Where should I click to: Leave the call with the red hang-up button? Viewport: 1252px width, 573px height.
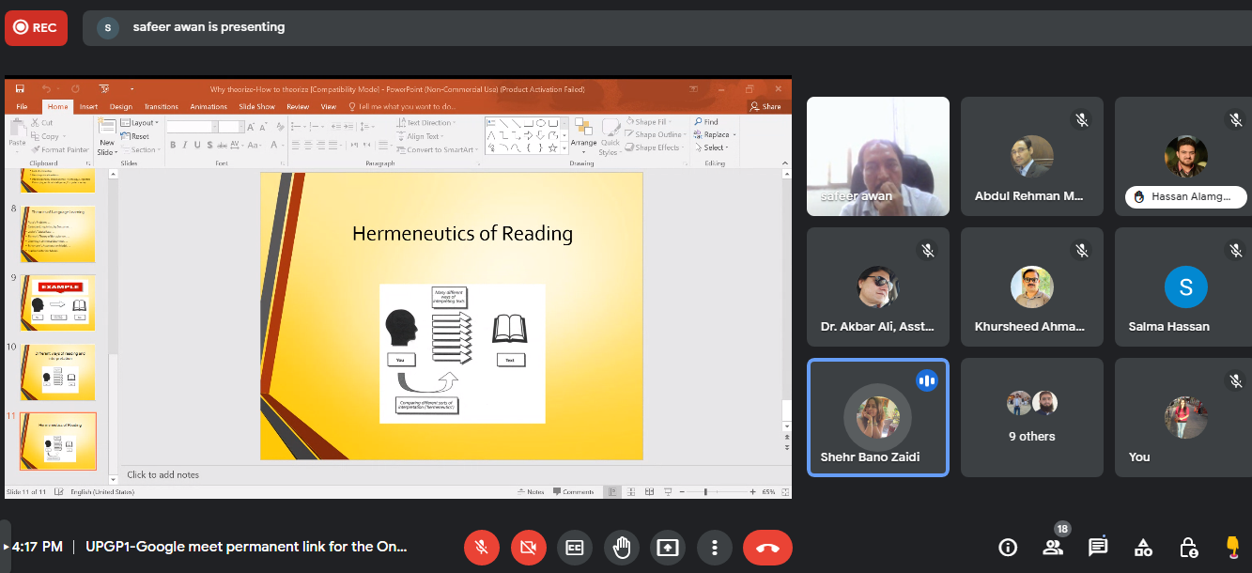point(767,548)
